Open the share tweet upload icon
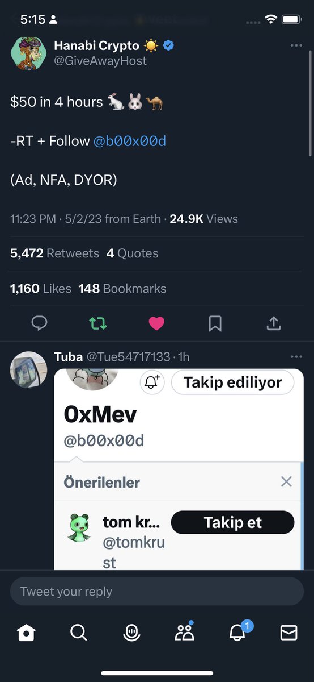 tap(274, 323)
